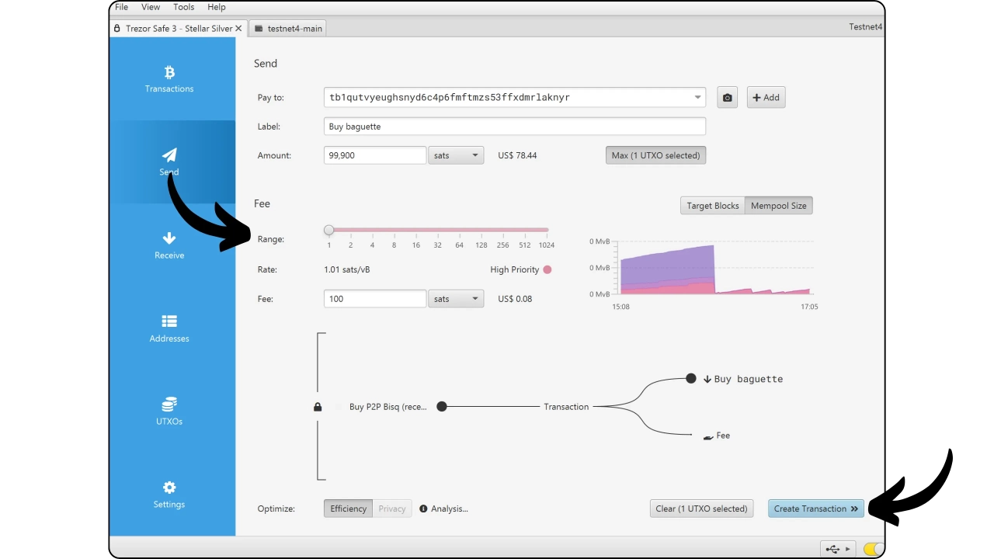Click the Label input field
This screenshot has height=559, width=994.
coord(514,127)
